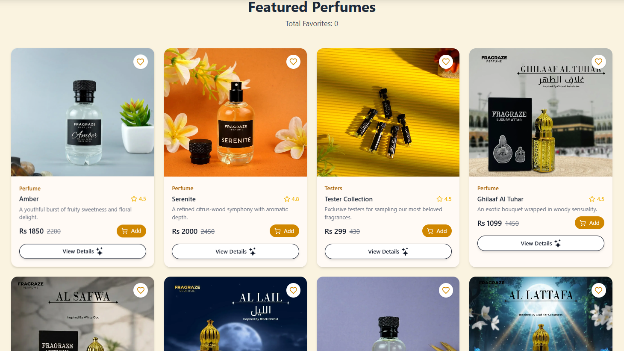624x351 pixels.
Task: View details of Amber perfume
Action: coord(82,251)
